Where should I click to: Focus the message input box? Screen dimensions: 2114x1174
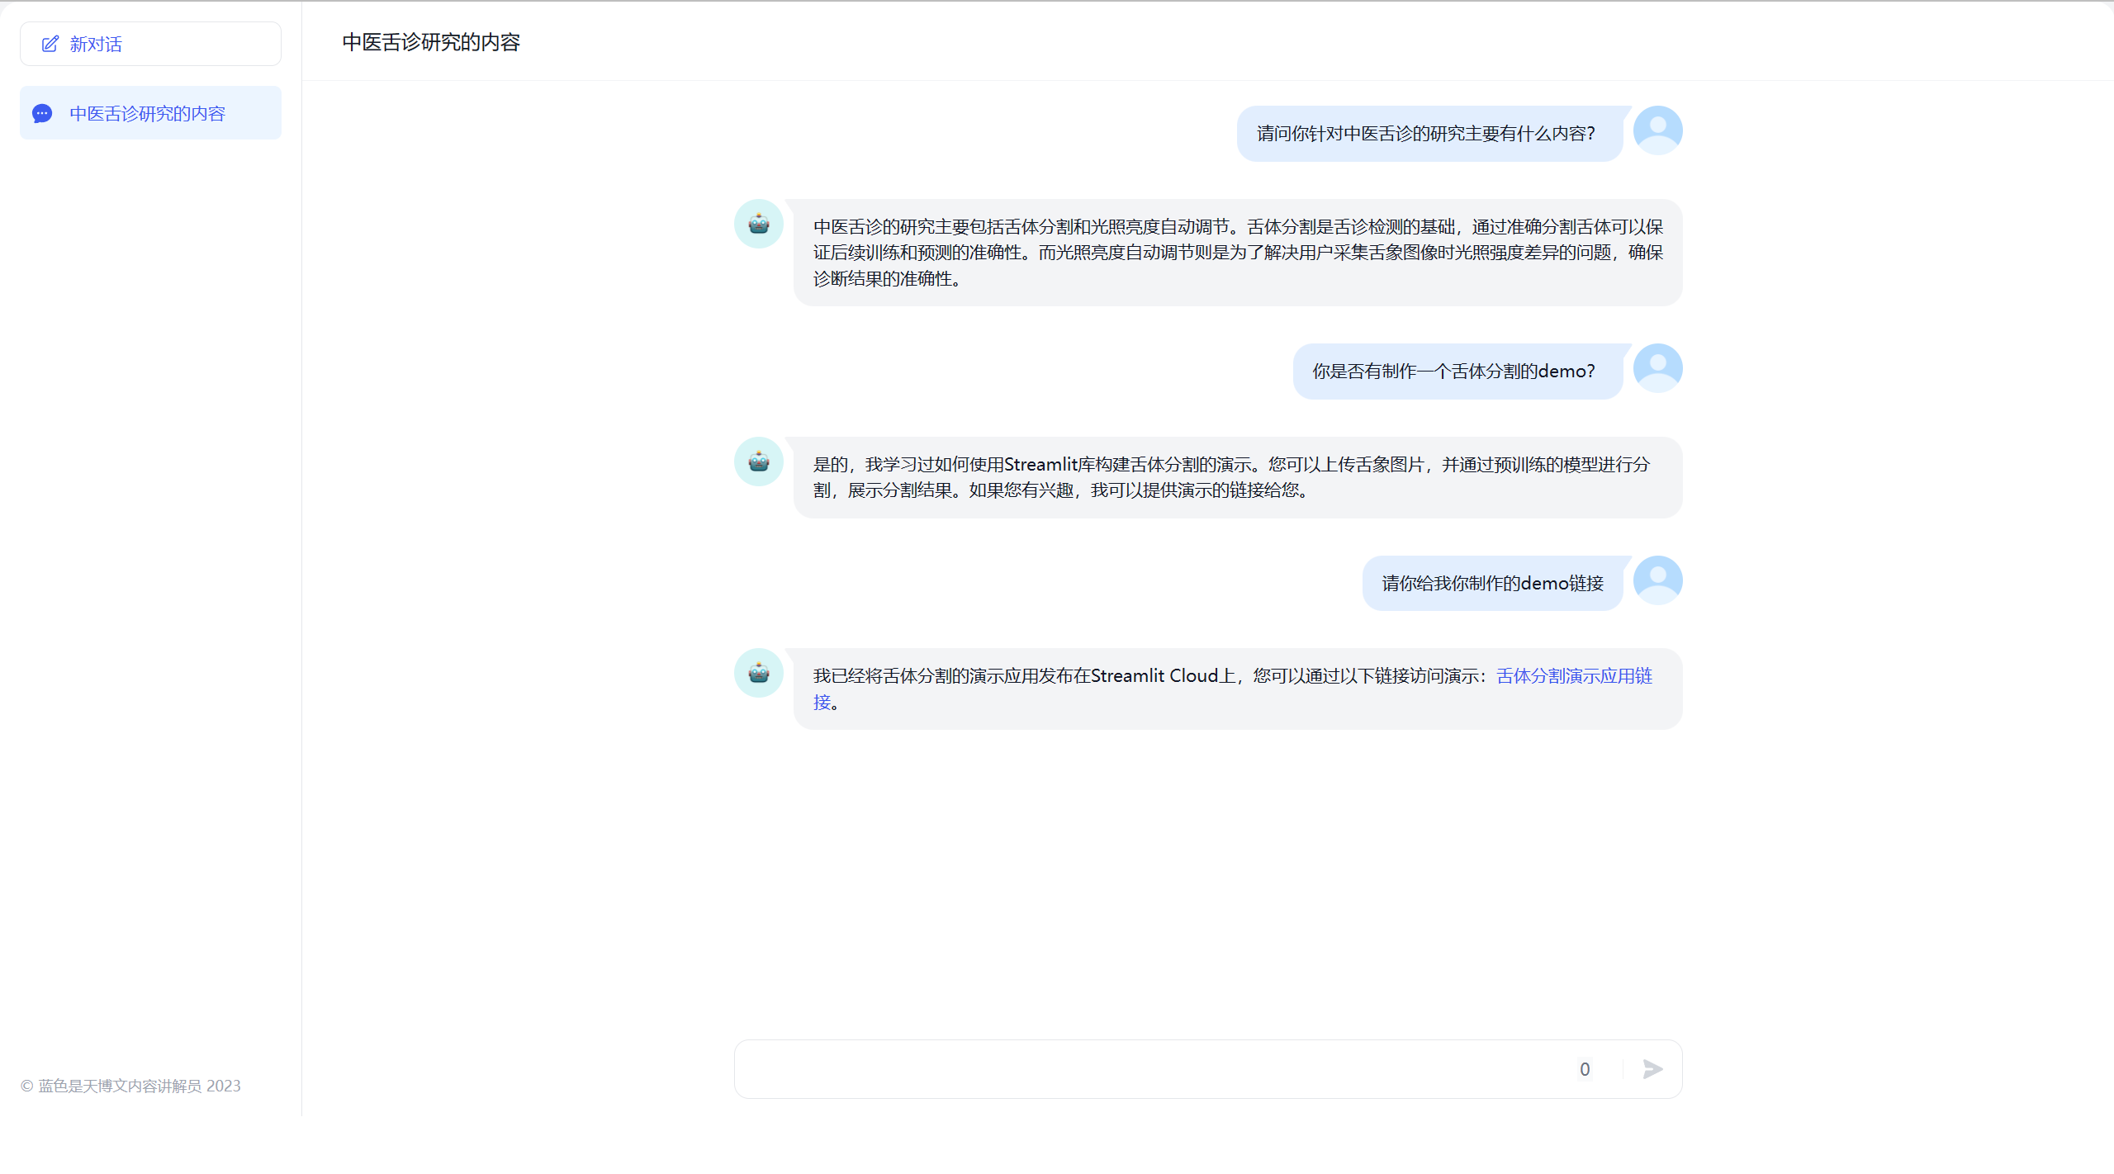click(x=1148, y=1069)
